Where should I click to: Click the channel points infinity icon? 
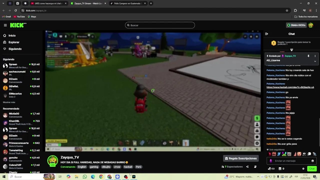(x=271, y=169)
